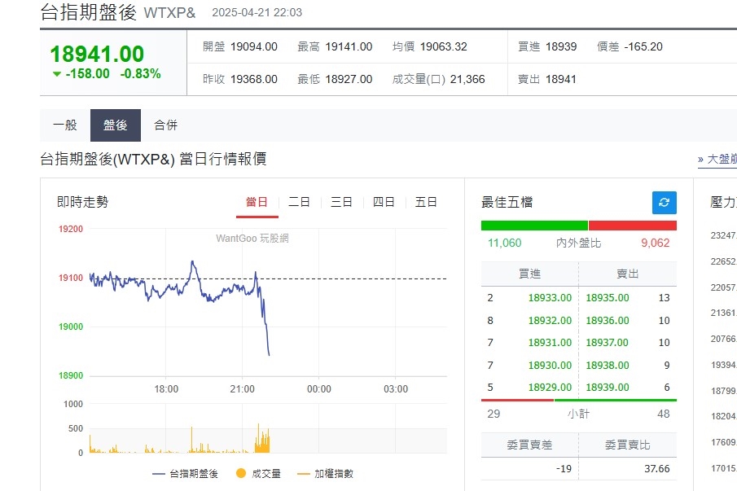
Task: Select the 盤後 session tab
Action: pyautogui.click(x=116, y=125)
